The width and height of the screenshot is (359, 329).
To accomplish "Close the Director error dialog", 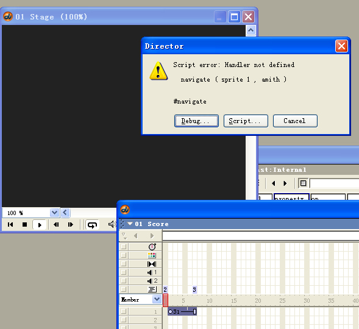I will tap(341, 46).
